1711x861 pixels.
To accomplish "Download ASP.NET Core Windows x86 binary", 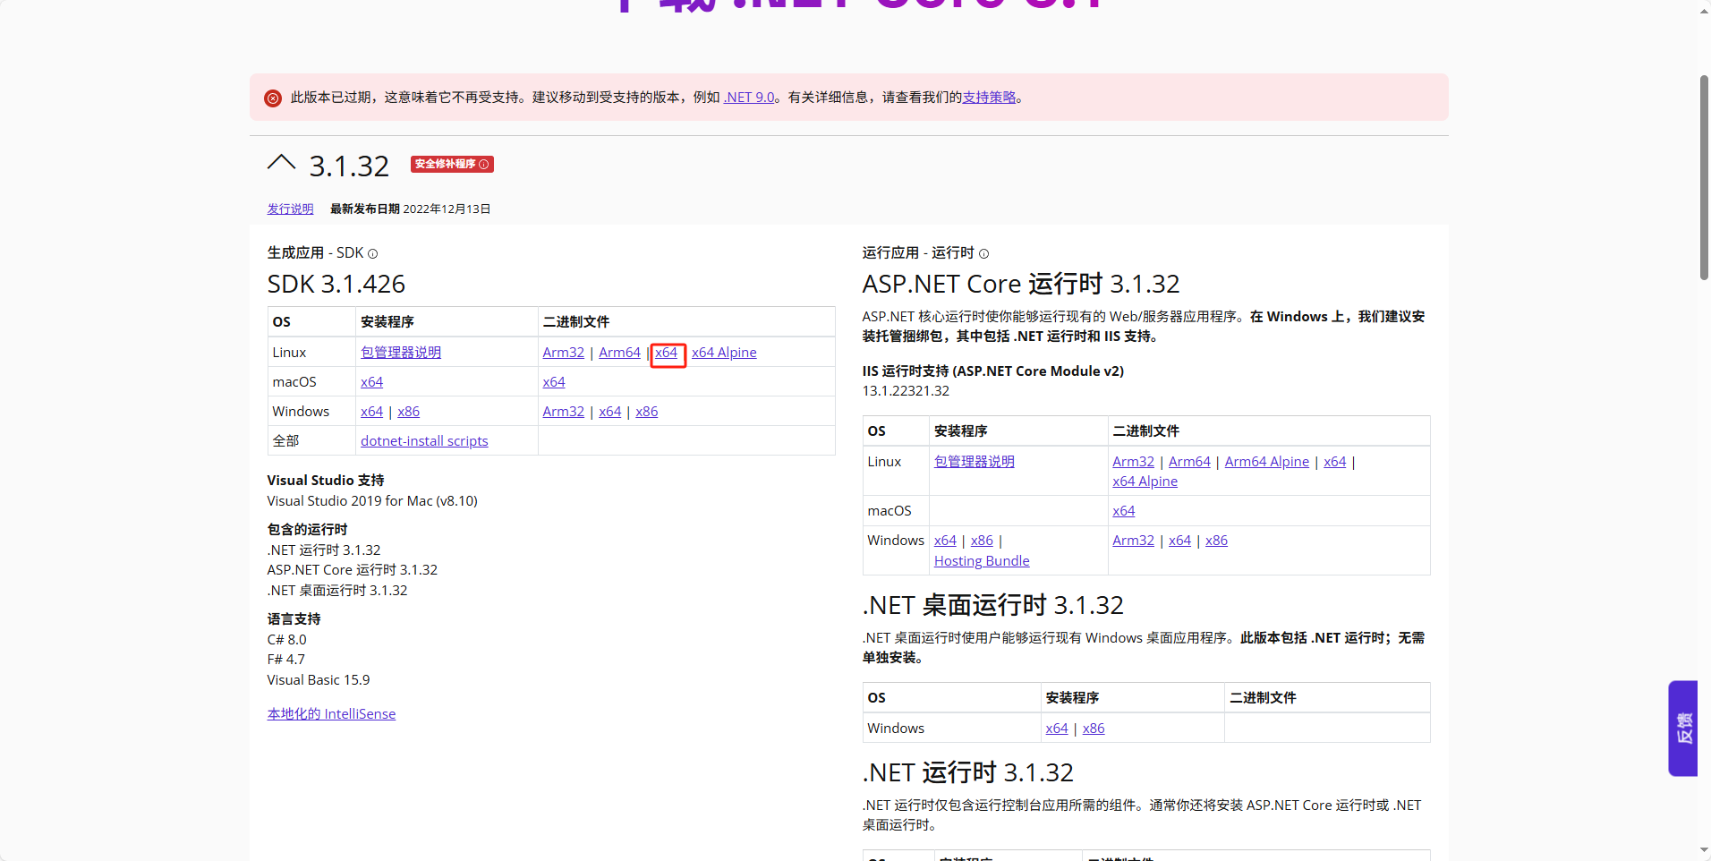I will tap(1217, 541).
